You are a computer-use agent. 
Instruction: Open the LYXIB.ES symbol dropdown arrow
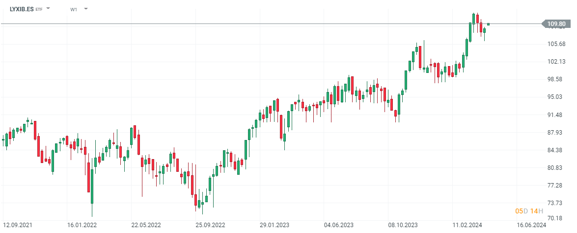[48, 9]
